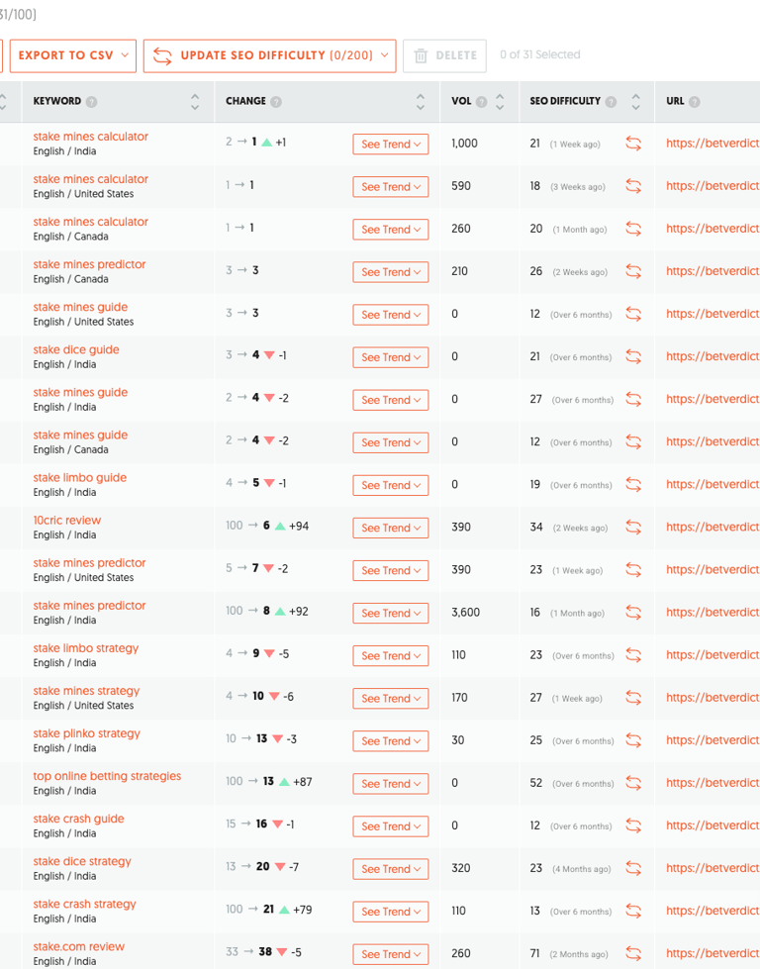Expand See Trend for 10cric review
Viewport: 760px width, 969px height.
point(390,528)
